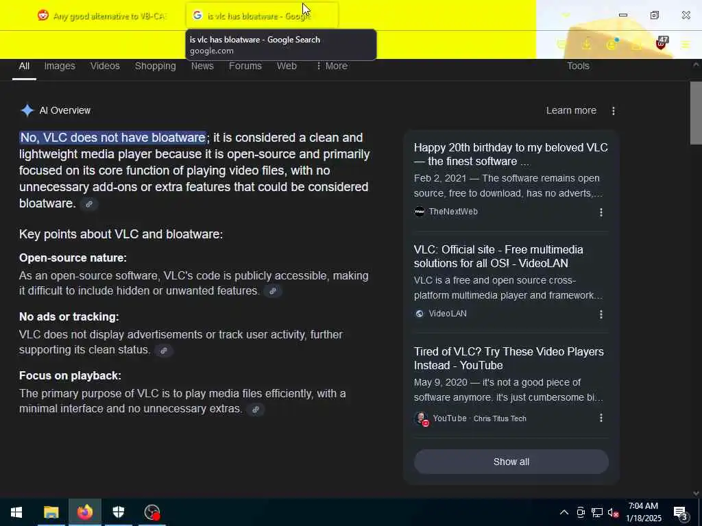
Task: Click highlighted text 'No, VLC does not have bloatware'
Action: 113,138
